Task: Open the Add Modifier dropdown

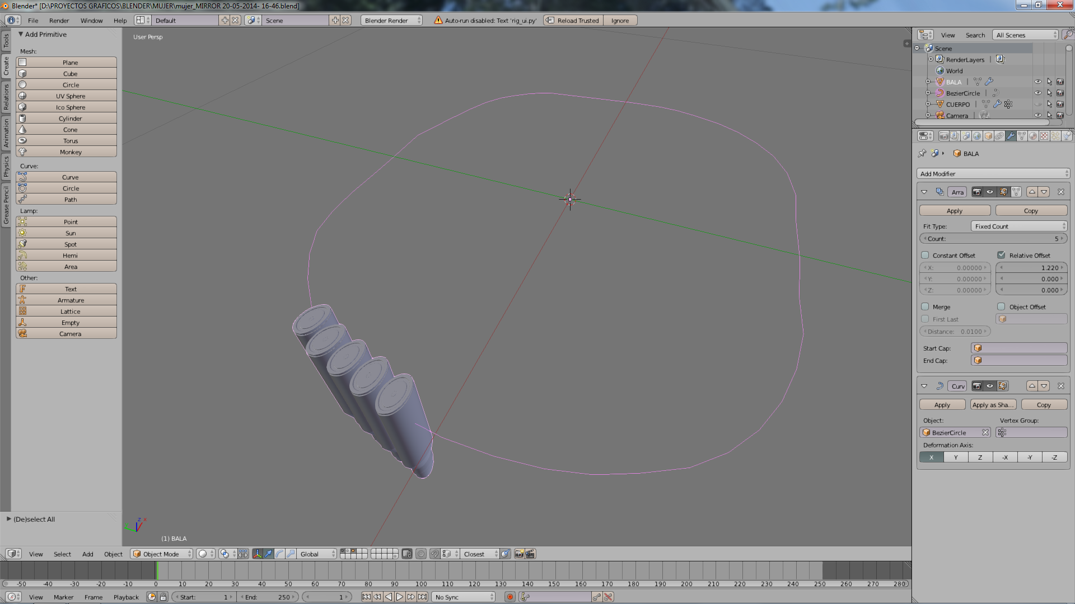Action: click(993, 174)
